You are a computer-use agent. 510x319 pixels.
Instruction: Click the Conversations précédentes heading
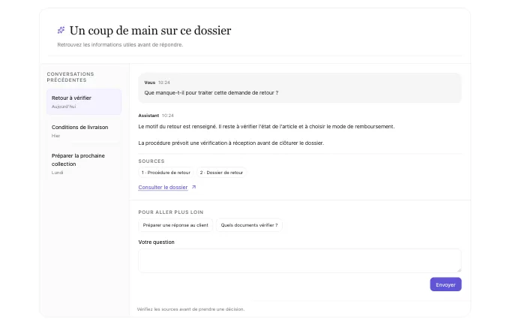tap(70, 77)
